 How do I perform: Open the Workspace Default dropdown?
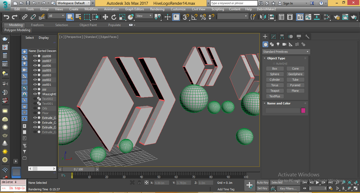pos(74,3)
